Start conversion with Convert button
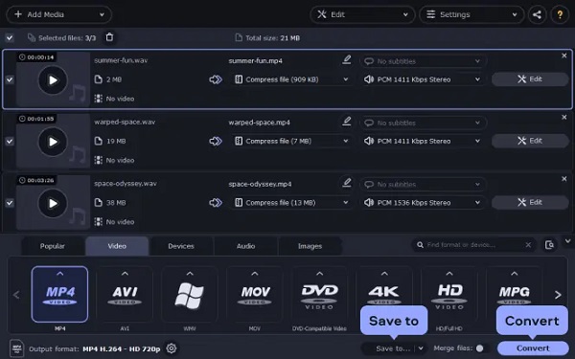 pyautogui.click(x=533, y=348)
